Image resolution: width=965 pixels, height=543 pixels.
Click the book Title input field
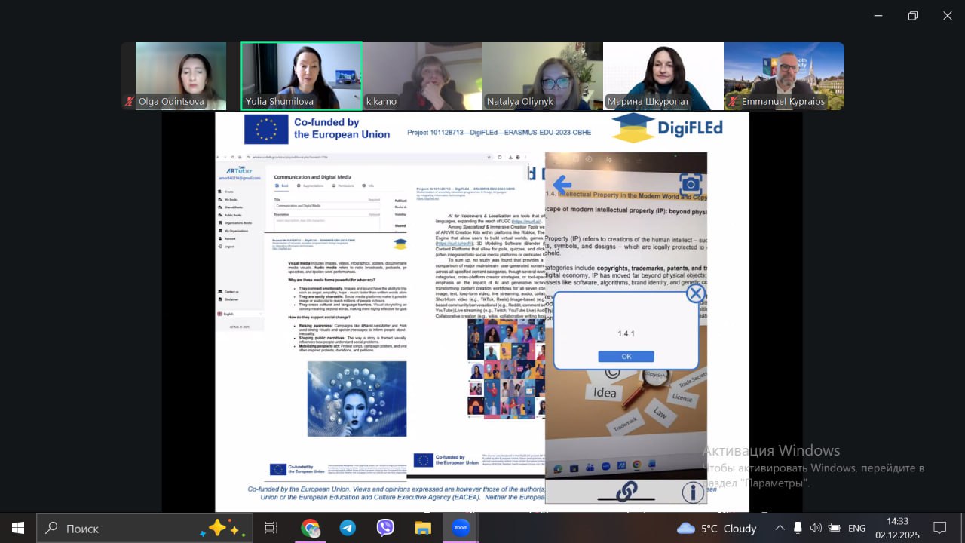coord(327,205)
